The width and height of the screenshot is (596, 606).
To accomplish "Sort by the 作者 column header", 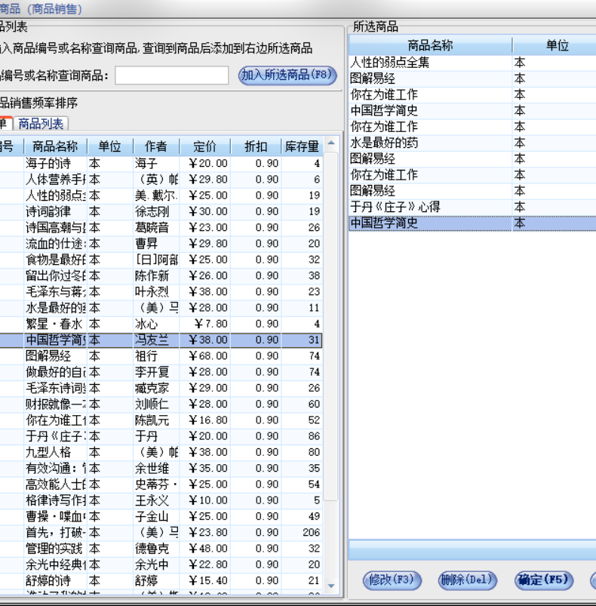I will point(155,146).
